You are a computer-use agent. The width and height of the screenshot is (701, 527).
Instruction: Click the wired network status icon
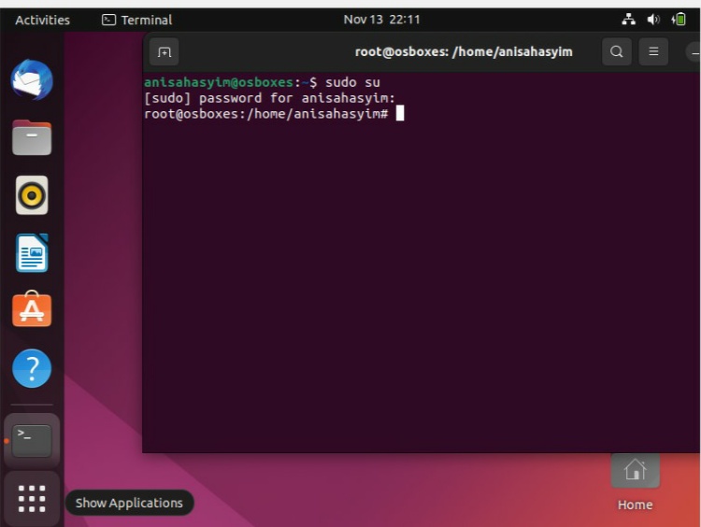pyautogui.click(x=629, y=20)
